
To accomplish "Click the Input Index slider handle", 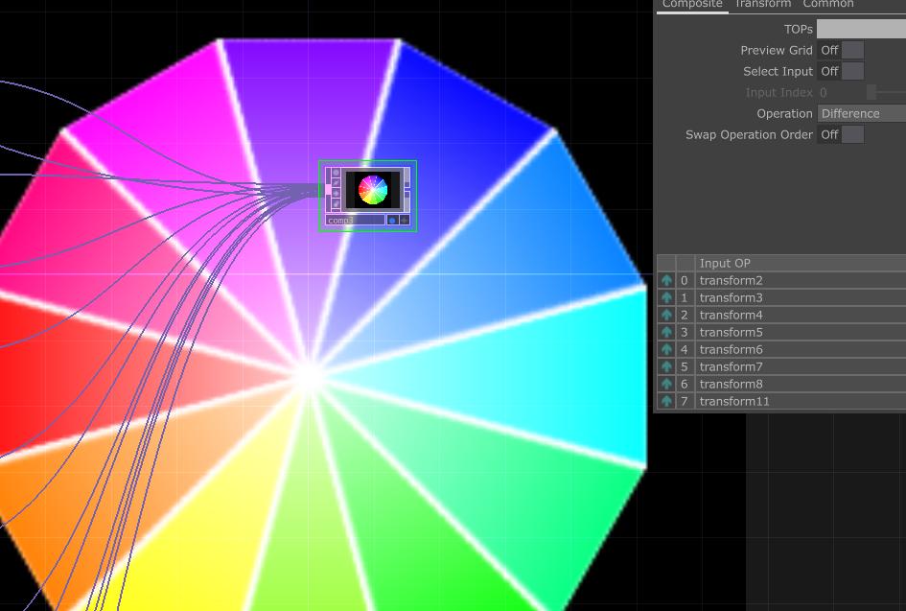I will click(x=871, y=92).
